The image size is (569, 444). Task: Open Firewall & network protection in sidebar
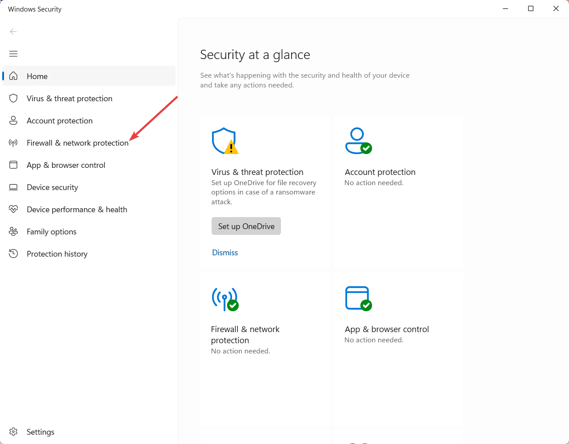89,143
